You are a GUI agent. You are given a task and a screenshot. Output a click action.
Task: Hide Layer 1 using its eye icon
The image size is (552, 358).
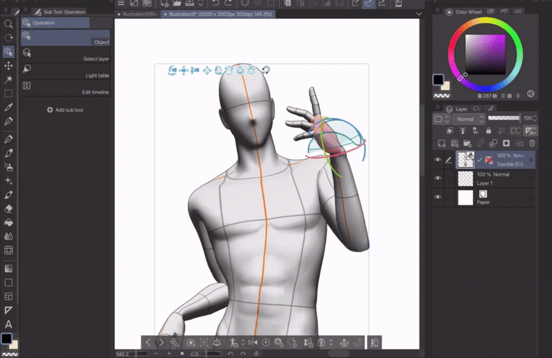tap(438, 178)
